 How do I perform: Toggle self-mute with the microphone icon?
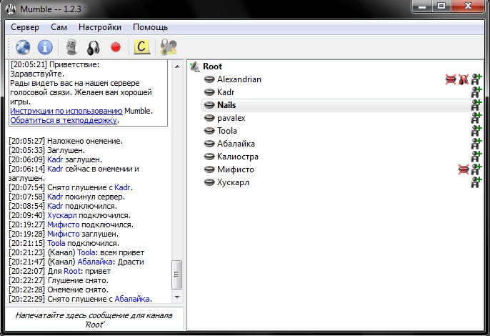coord(71,47)
